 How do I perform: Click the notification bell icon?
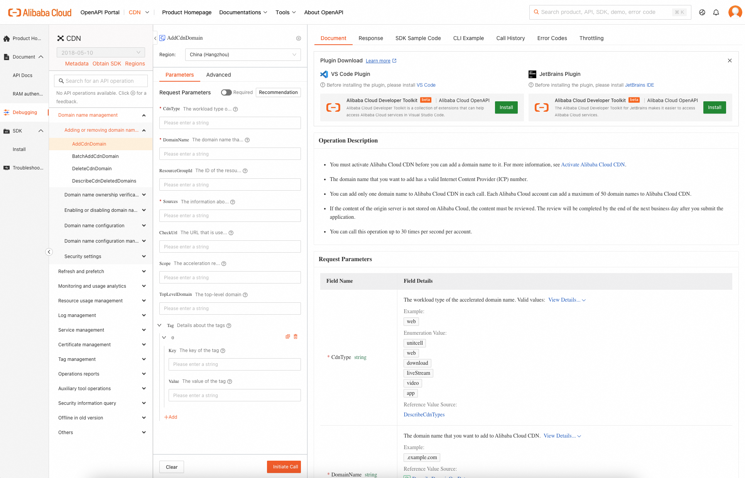point(716,12)
